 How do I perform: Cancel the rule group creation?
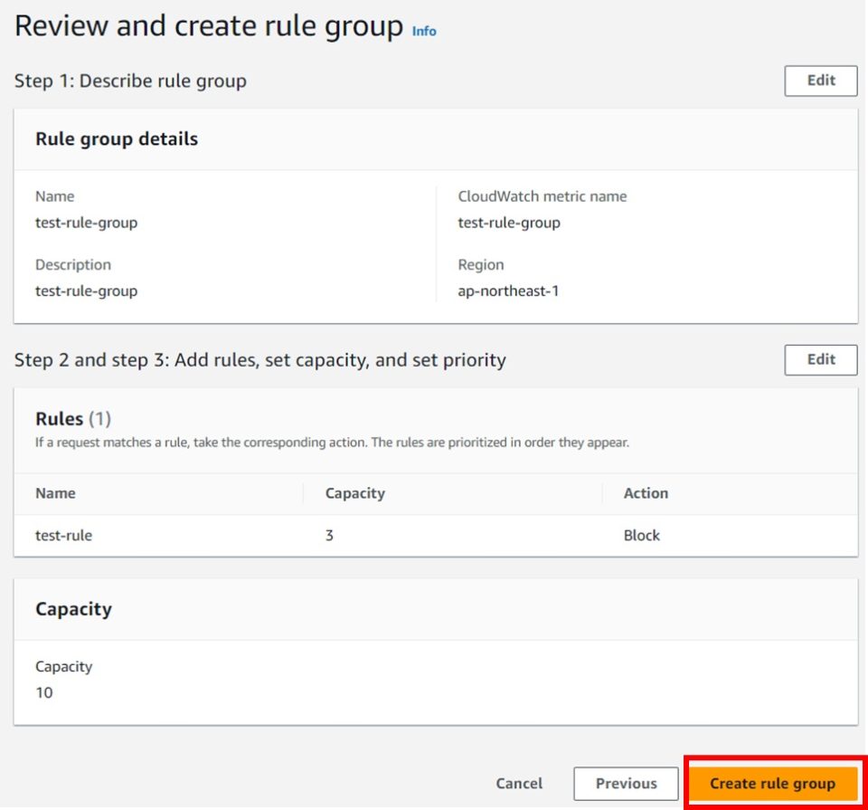[x=519, y=783]
